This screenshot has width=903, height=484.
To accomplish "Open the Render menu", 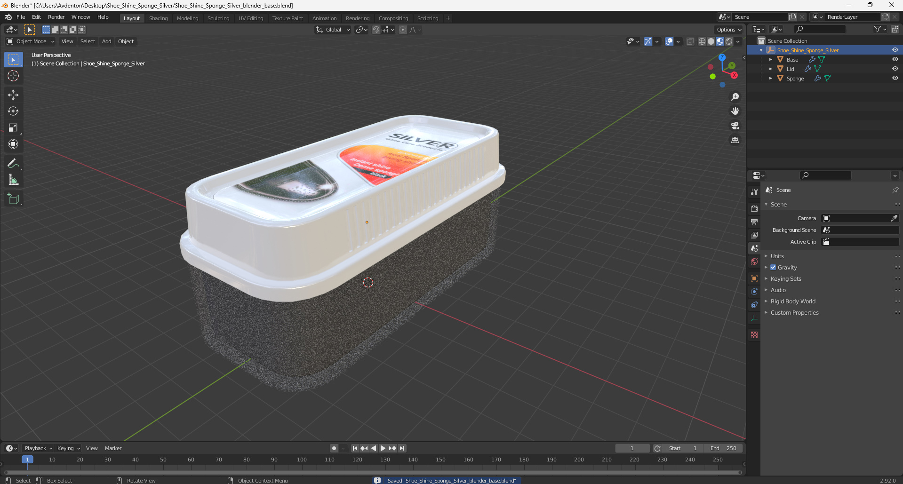I will [56, 17].
